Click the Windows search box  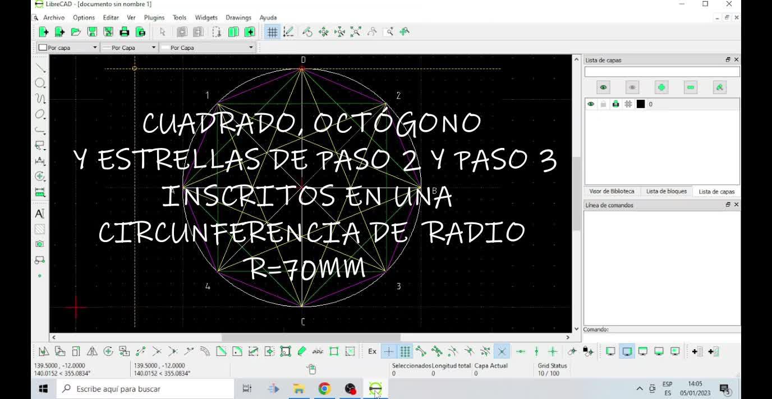click(x=145, y=389)
